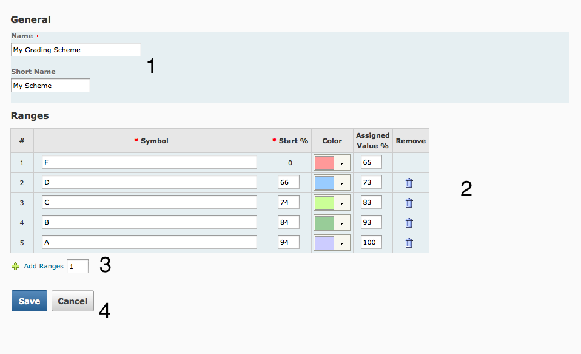Click the Add Ranges link
The image size is (581, 354).
click(44, 266)
